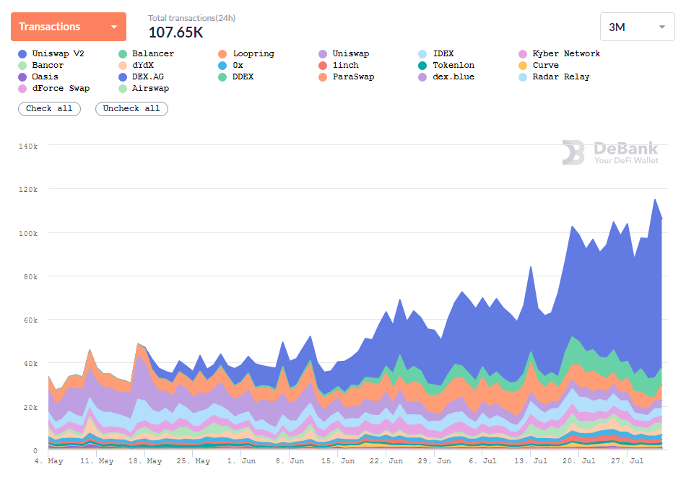Click the "13. Jul" x-axis date
This screenshot has width=686, height=490.
[531, 460]
